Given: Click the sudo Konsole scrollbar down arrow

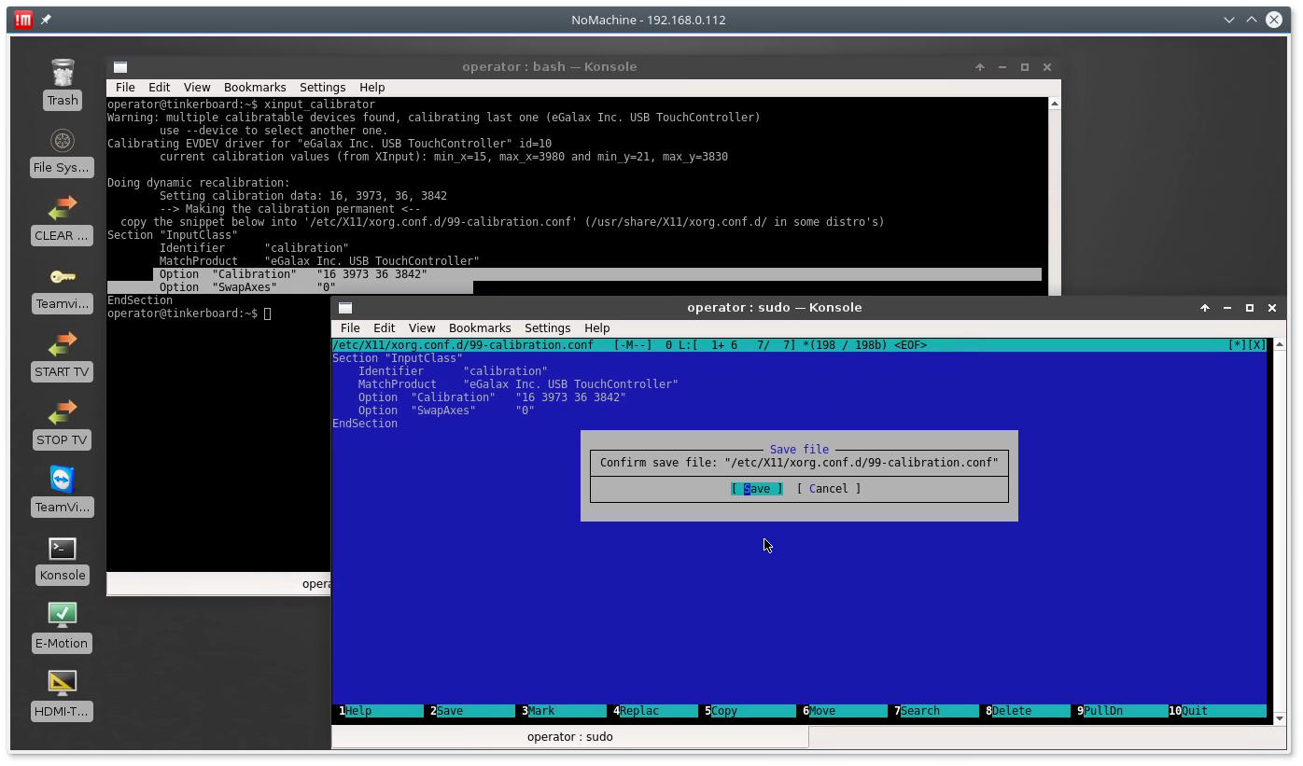Looking at the screenshot, I should [1279, 718].
